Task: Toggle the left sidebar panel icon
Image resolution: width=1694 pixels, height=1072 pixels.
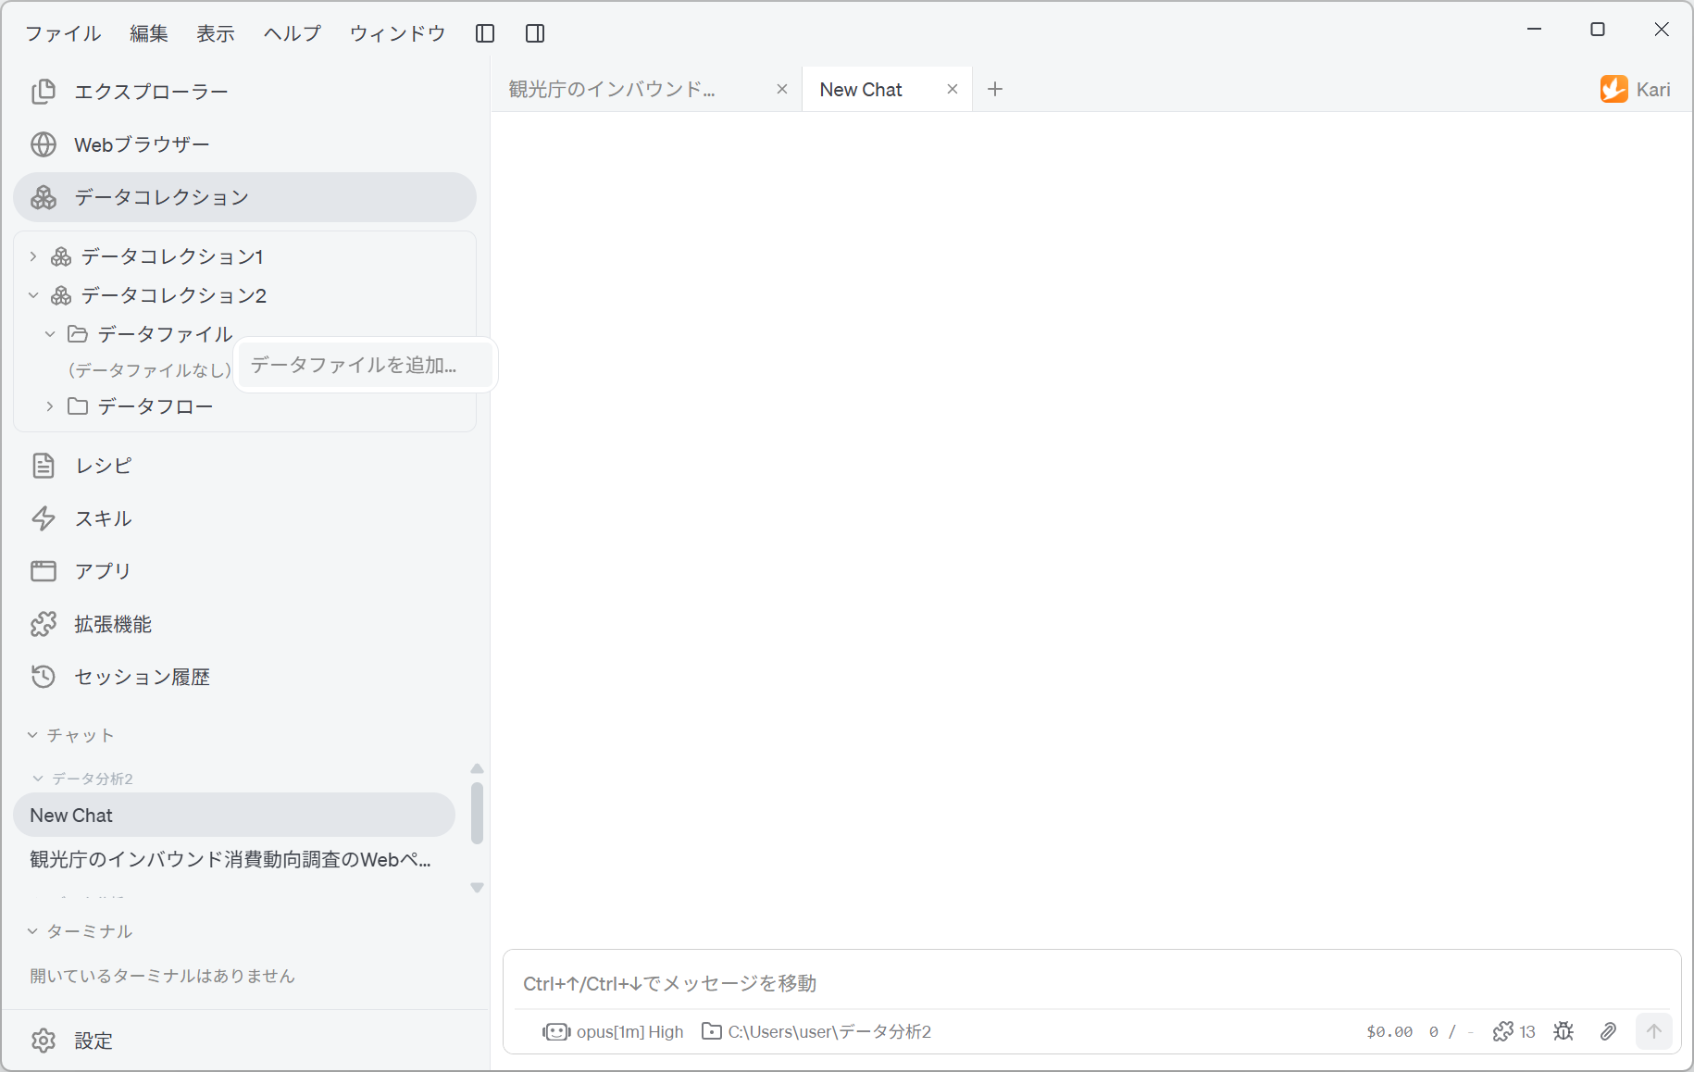Action: [485, 33]
